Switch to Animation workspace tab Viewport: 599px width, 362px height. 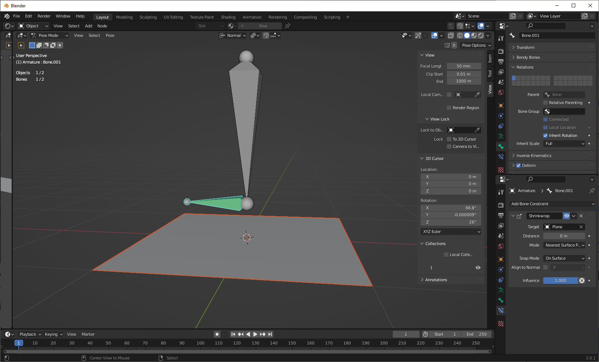click(252, 17)
